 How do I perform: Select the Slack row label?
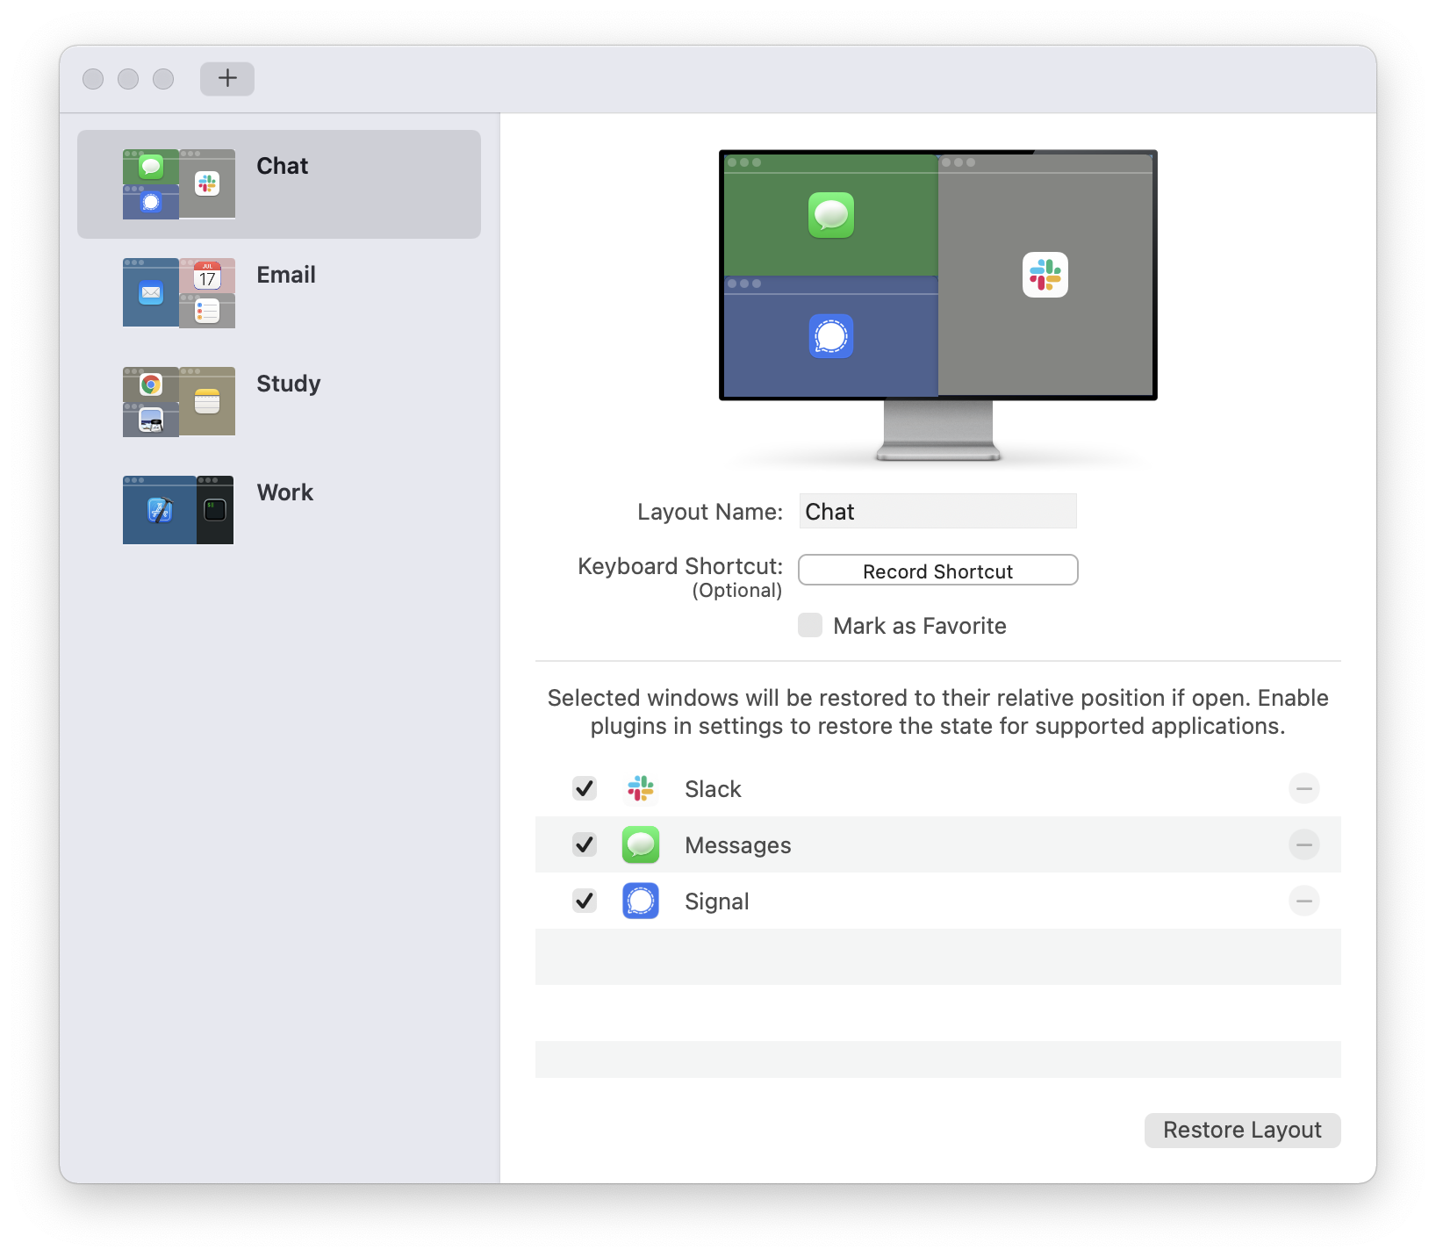(x=713, y=789)
